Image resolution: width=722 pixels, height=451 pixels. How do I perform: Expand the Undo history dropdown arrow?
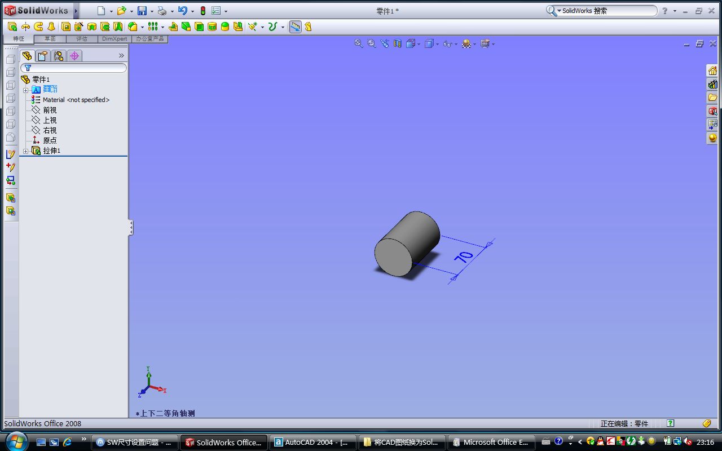(x=192, y=11)
